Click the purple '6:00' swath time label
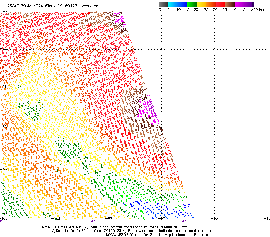Image resolution: width=270 pixels, height=237 pixels. [x=4, y=221]
